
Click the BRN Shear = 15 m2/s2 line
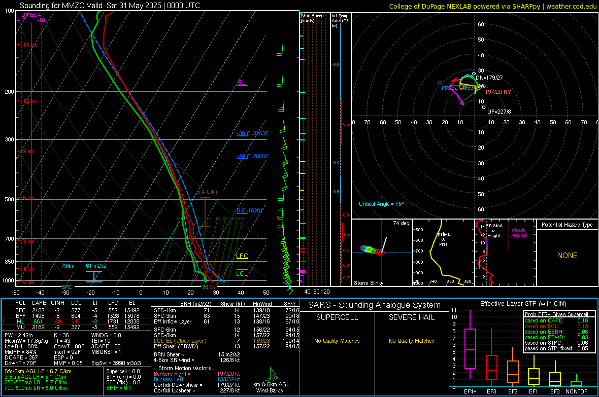[197, 354]
